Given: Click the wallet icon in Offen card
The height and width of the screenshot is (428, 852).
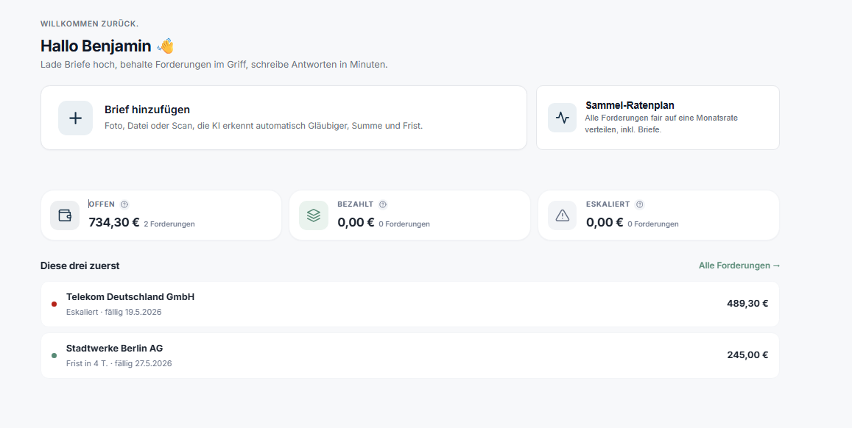Looking at the screenshot, I should tap(65, 215).
